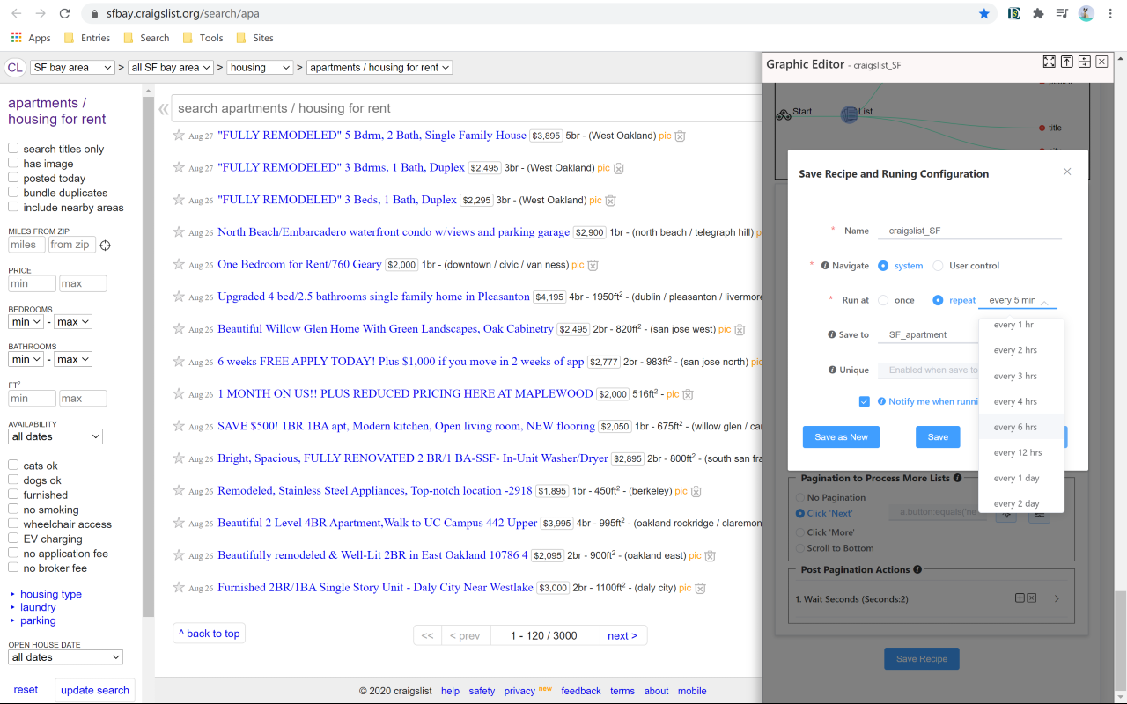Choose 'every 1 day' from the interval list
The image size is (1127, 704).
tap(1016, 479)
